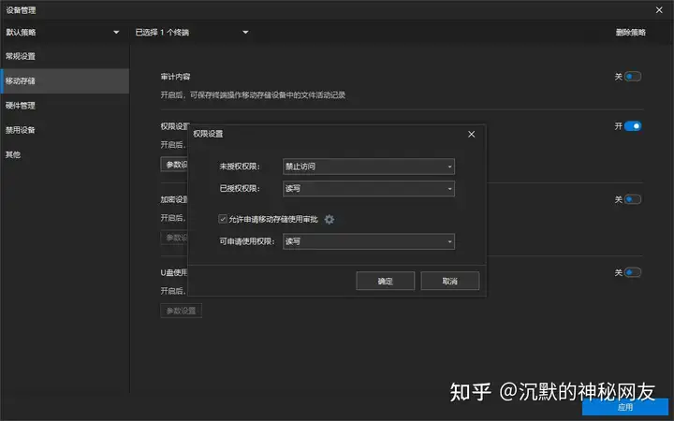
Task: Open the 已授权权限 dropdown
Action: click(369, 188)
